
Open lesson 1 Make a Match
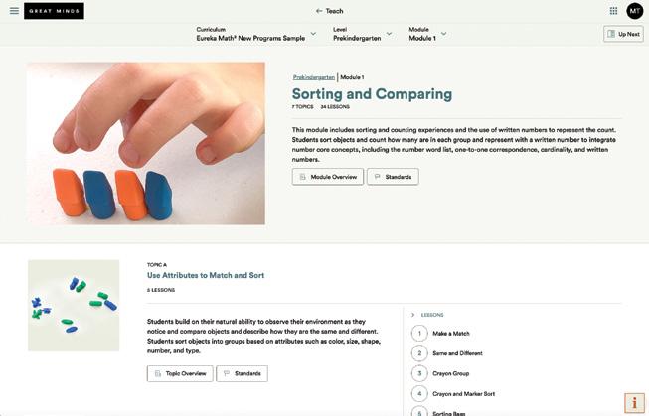451,334
